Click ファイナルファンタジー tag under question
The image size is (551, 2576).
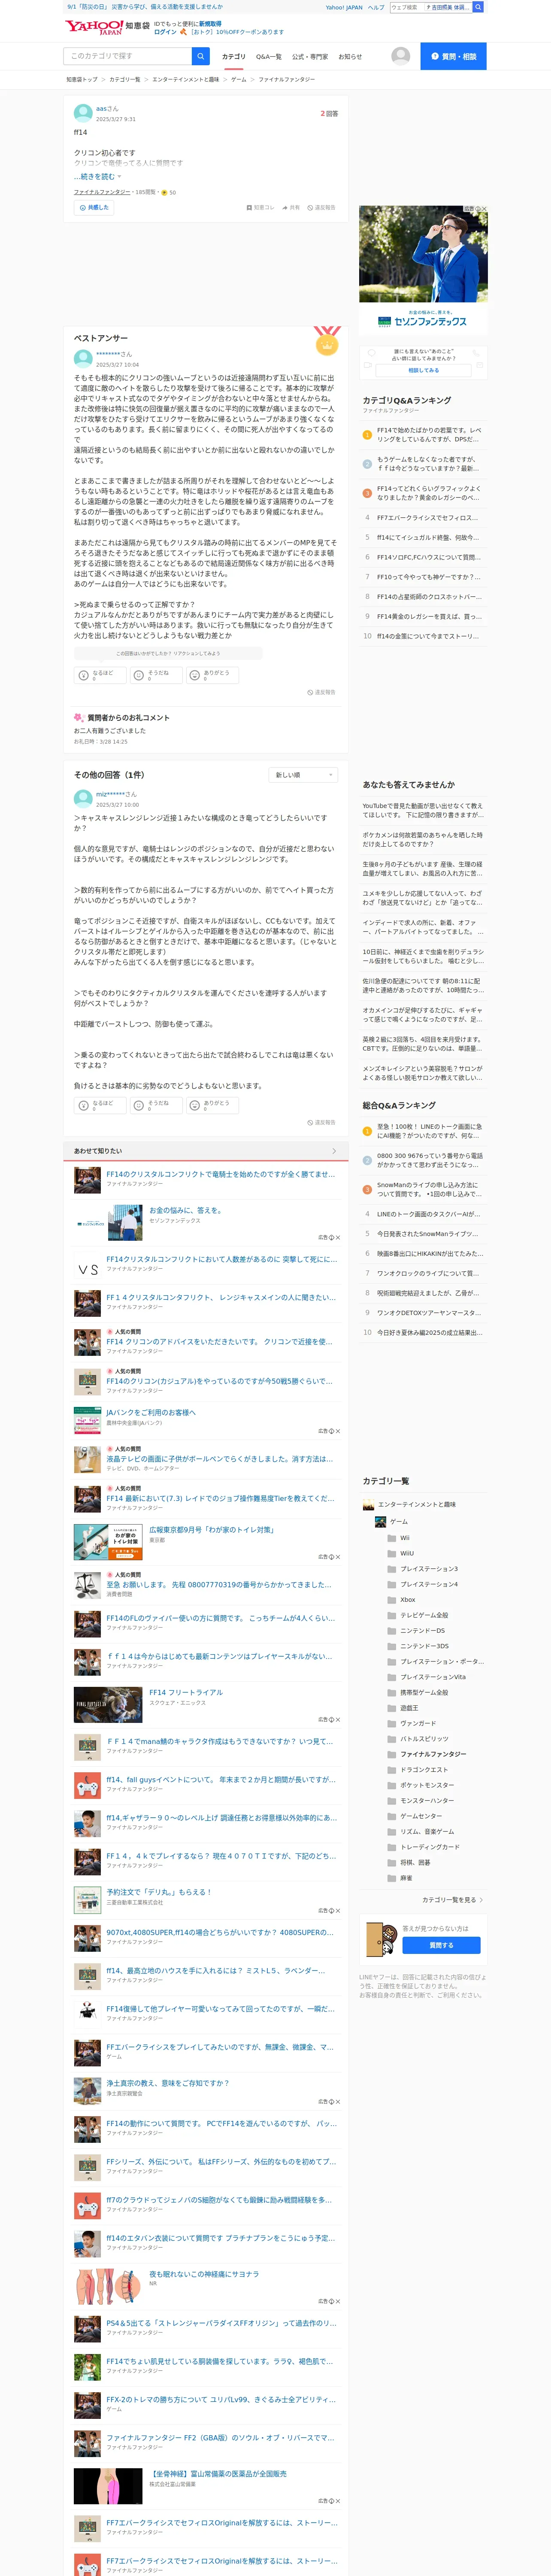102,192
